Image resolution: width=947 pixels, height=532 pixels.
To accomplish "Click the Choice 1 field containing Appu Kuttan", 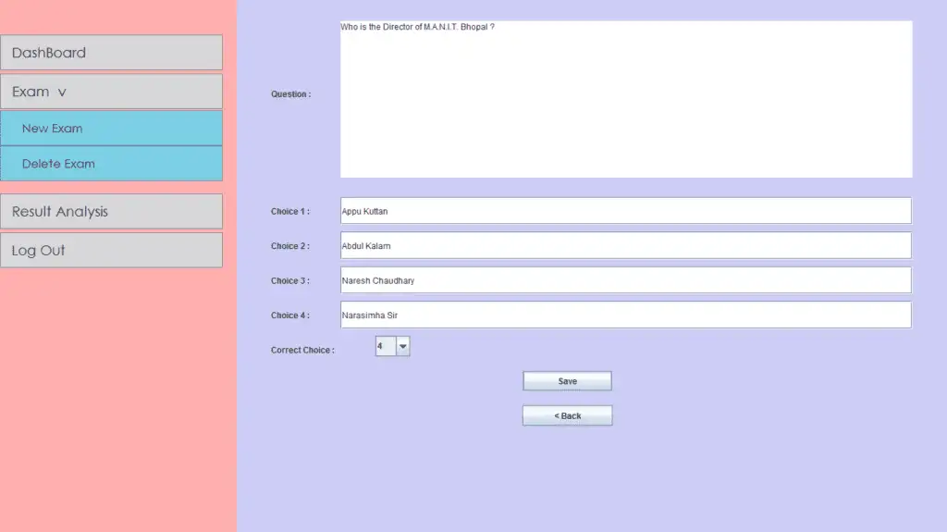I will pos(626,211).
